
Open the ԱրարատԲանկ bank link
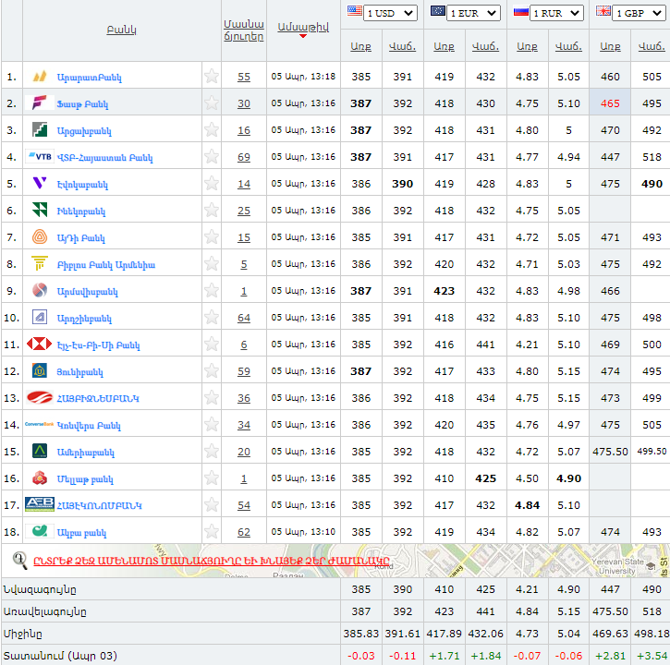tap(90, 78)
